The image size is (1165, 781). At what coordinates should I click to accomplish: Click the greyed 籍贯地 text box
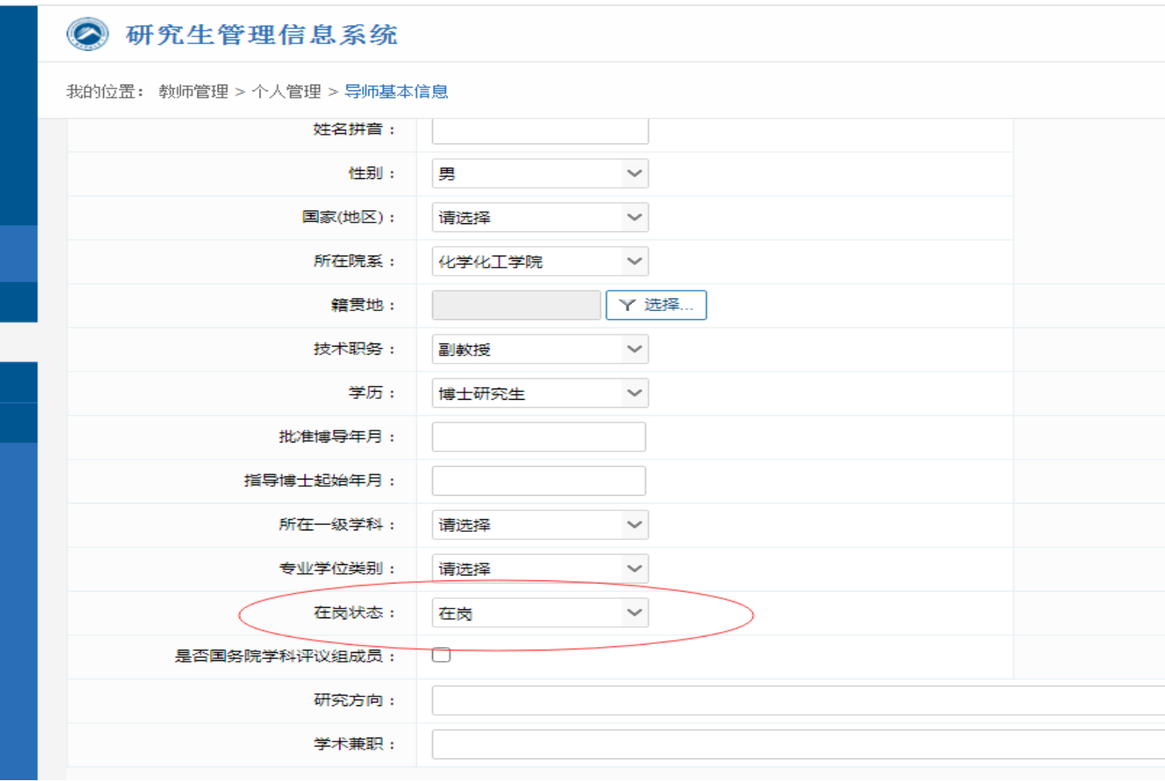(x=516, y=305)
